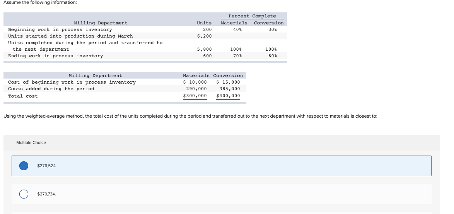Click the '70%' materials percent value

click(237, 56)
